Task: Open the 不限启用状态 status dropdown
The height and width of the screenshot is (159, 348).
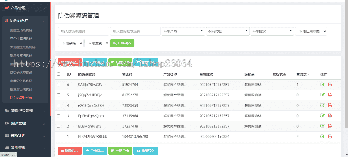Action: [x=311, y=31]
